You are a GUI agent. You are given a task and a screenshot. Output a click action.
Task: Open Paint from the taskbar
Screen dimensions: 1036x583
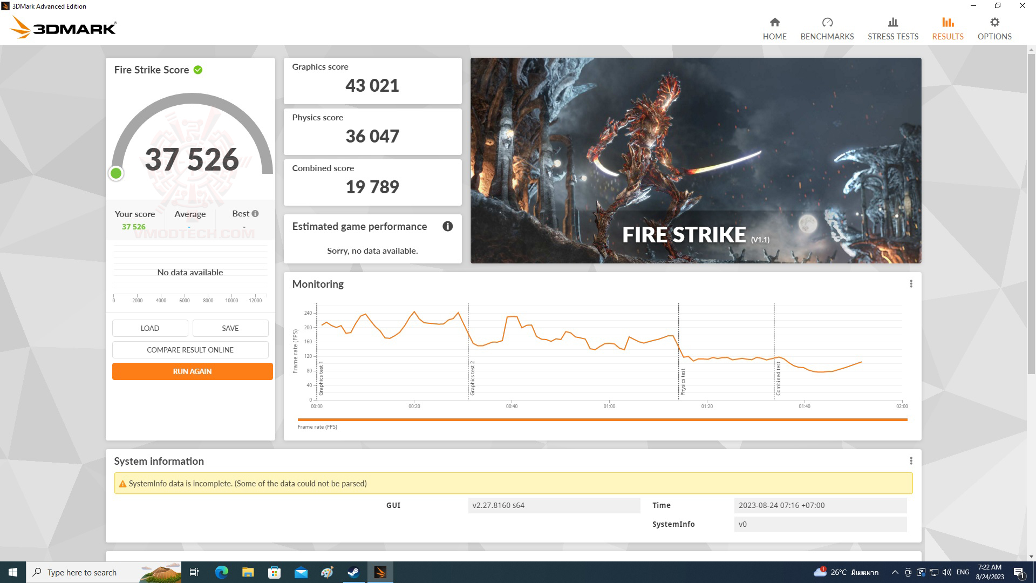tap(327, 572)
